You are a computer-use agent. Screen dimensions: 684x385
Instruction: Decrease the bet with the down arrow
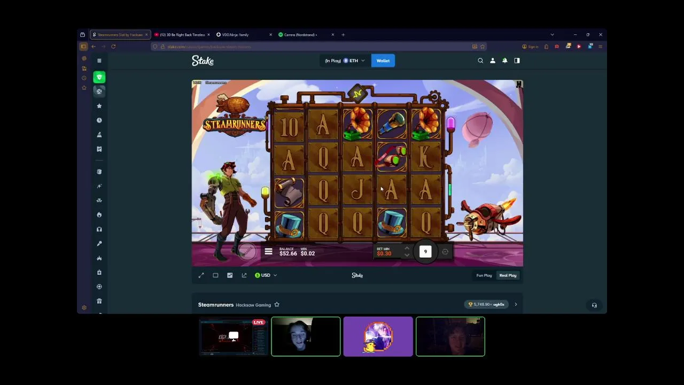pos(407,255)
